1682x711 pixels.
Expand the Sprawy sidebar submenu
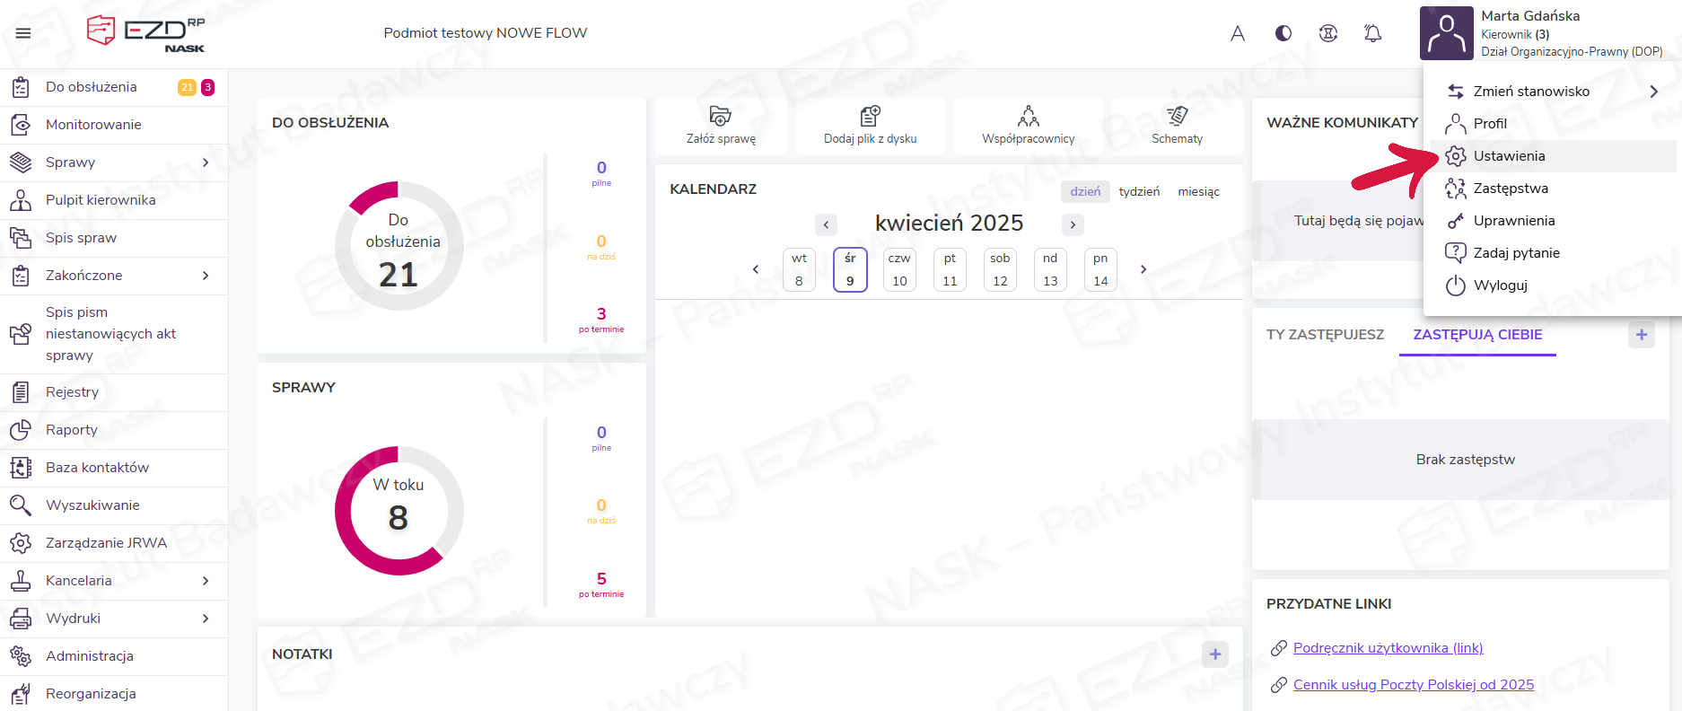coord(206,162)
